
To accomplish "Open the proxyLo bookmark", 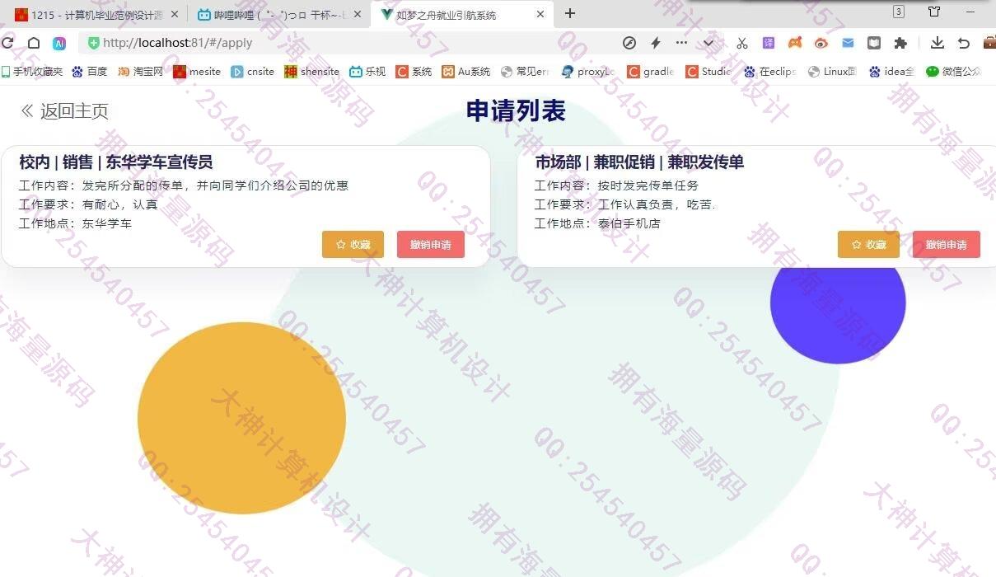I will tap(587, 72).
